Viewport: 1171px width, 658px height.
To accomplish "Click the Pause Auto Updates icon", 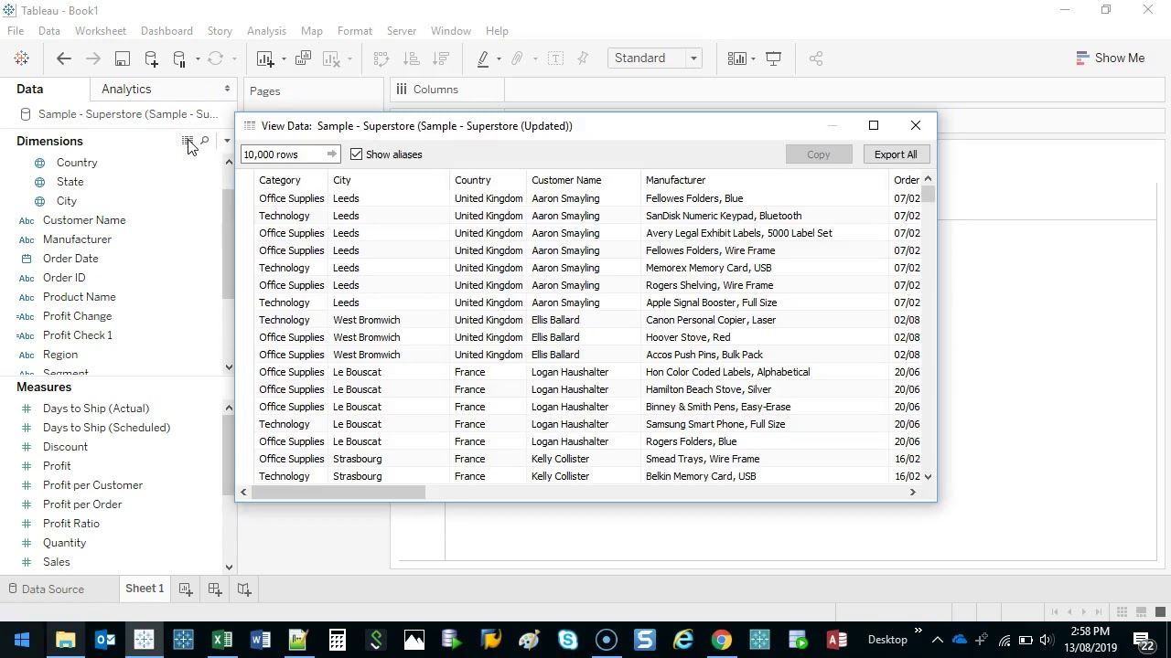I will (x=179, y=58).
